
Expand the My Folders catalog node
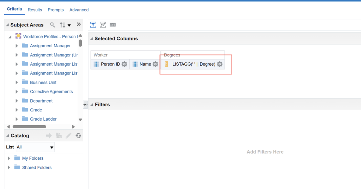coord(9,158)
